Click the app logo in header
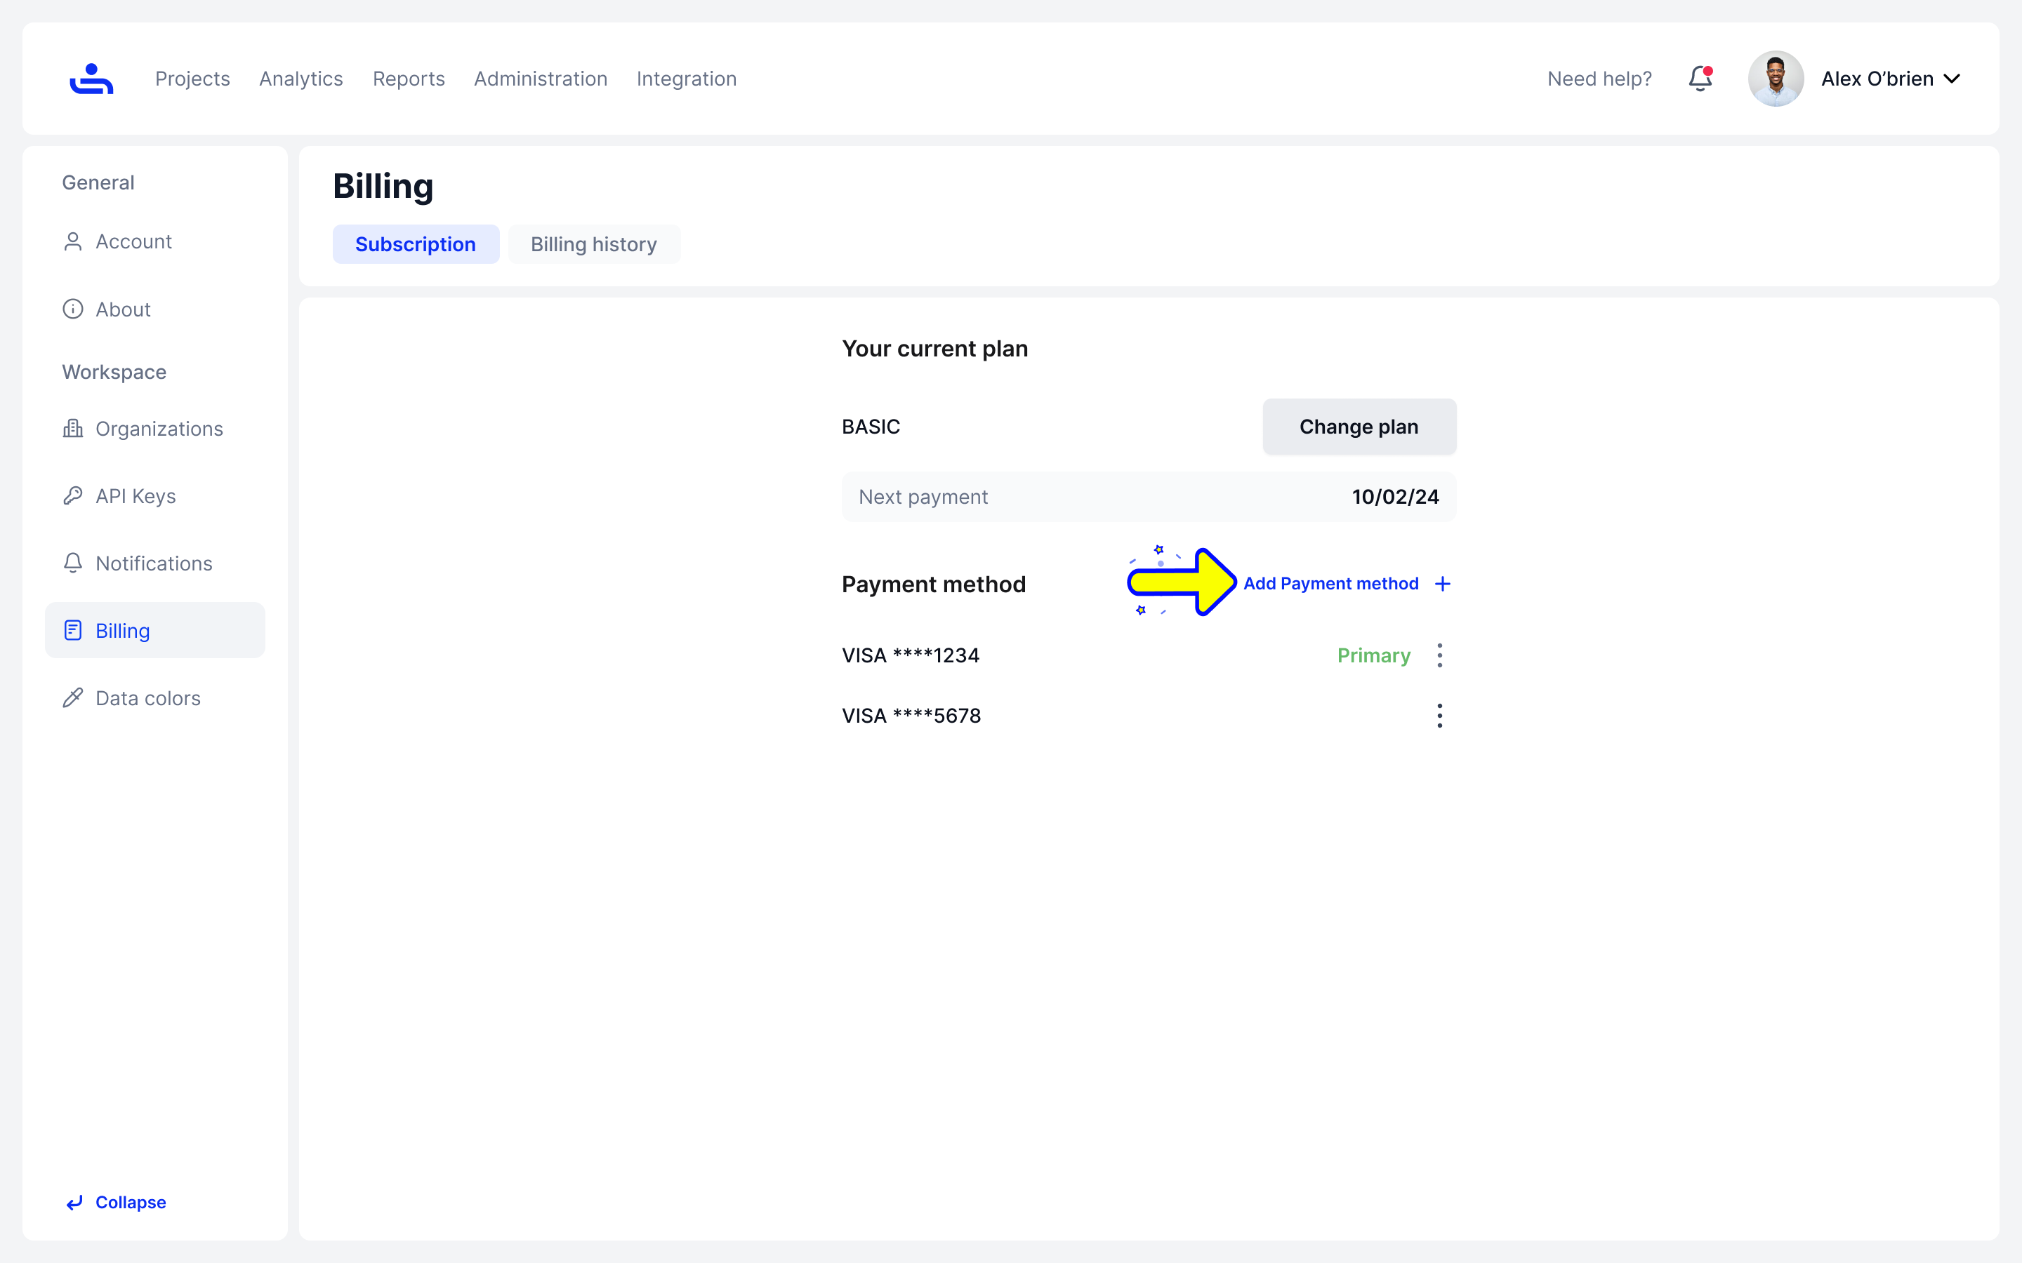Image resolution: width=2022 pixels, height=1263 pixels. (91, 79)
